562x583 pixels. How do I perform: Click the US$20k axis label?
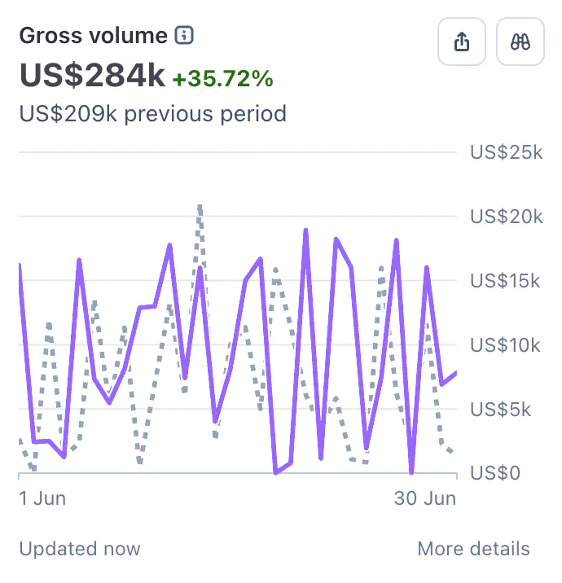(x=507, y=217)
